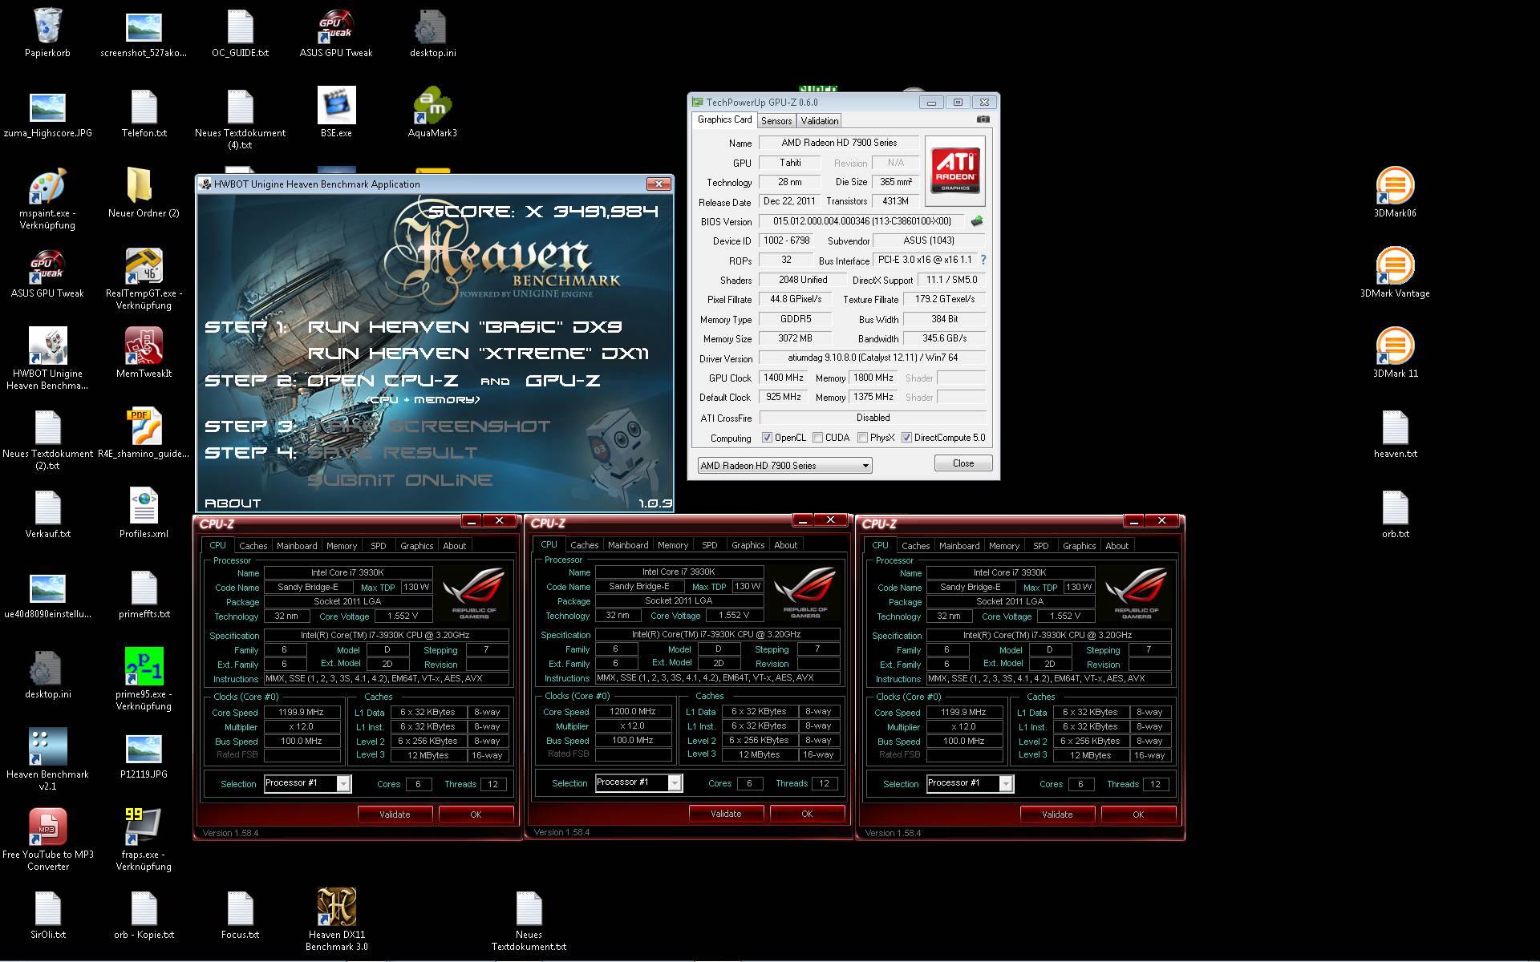The image size is (1540, 962).
Task: Open Processor #1 selection in middle CPU-Z
Action: pos(638,782)
